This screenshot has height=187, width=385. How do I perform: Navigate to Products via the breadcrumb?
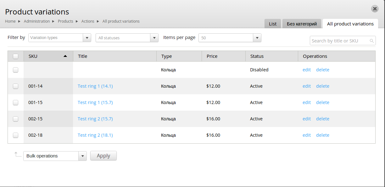click(x=65, y=21)
